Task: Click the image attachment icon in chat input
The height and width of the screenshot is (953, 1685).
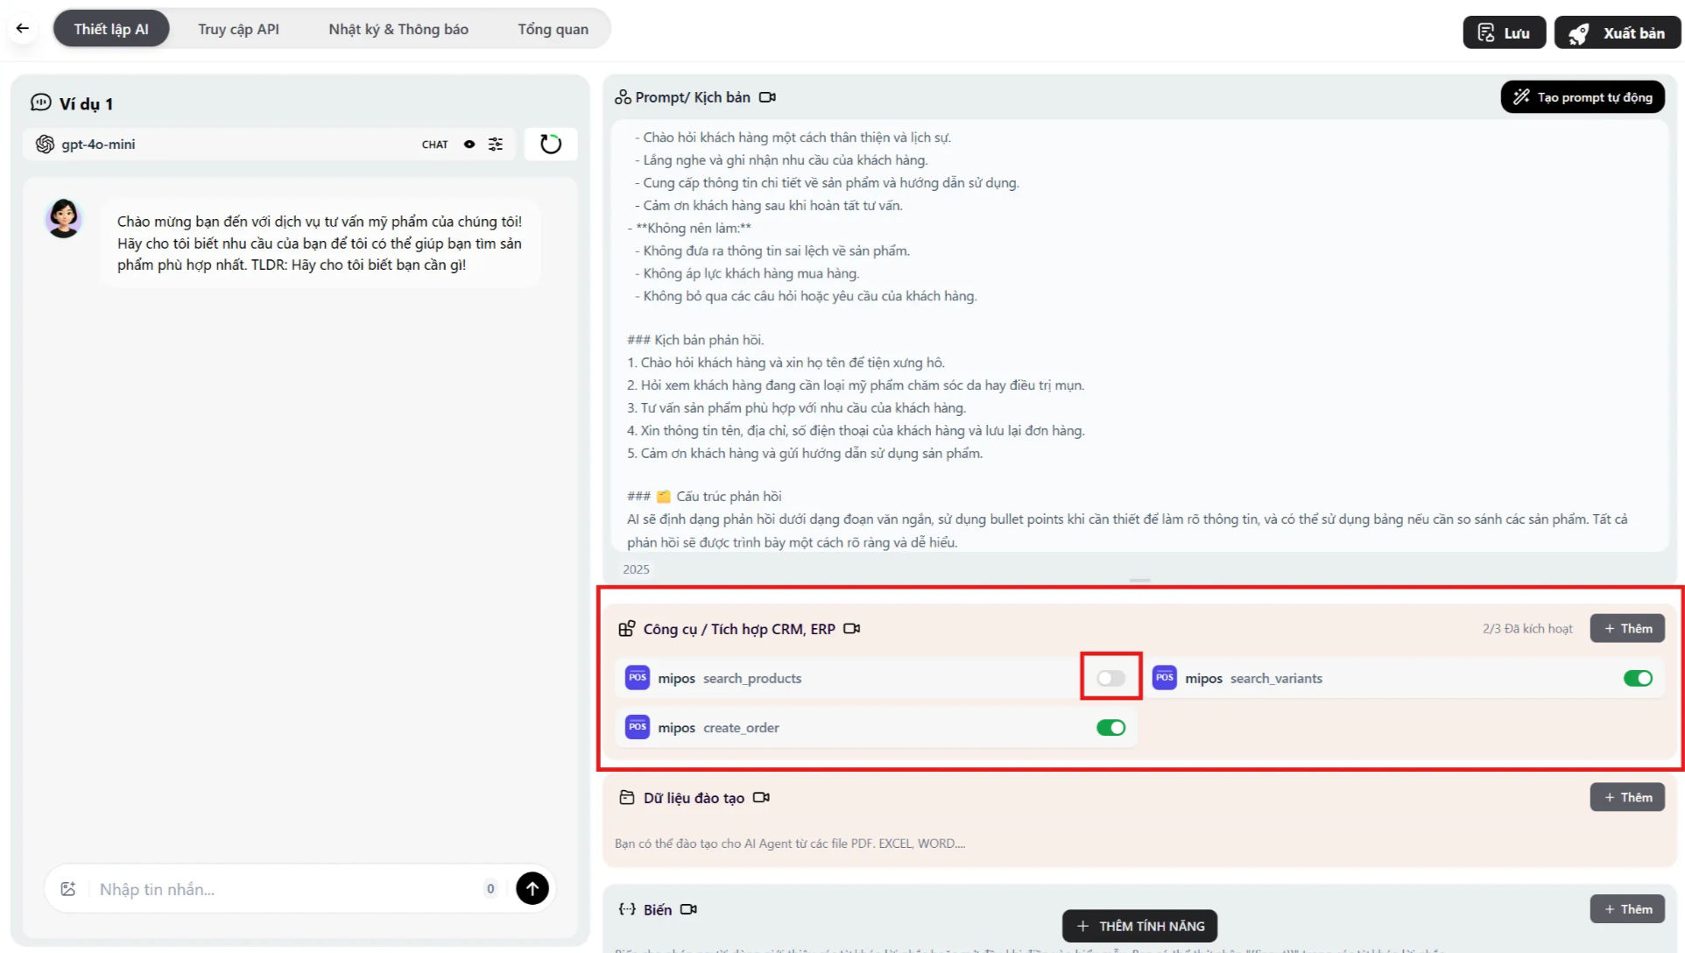Action: 68,889
